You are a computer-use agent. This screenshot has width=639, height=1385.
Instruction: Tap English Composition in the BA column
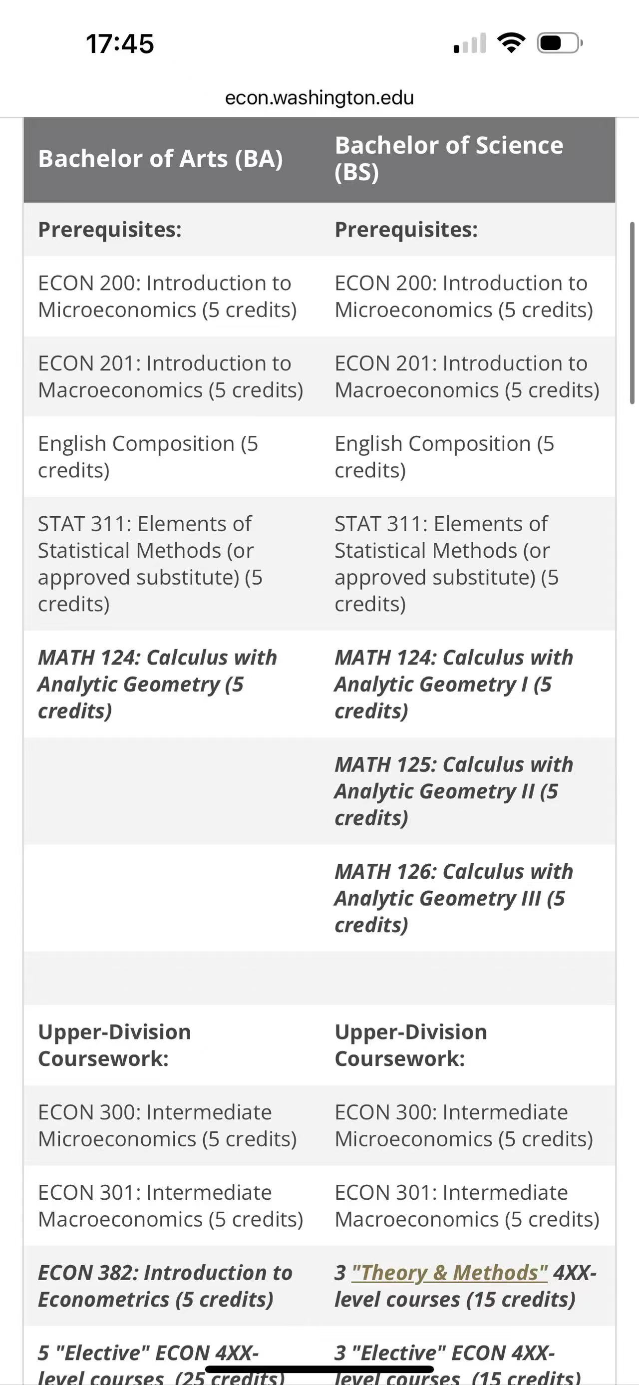tap(148, 456)
